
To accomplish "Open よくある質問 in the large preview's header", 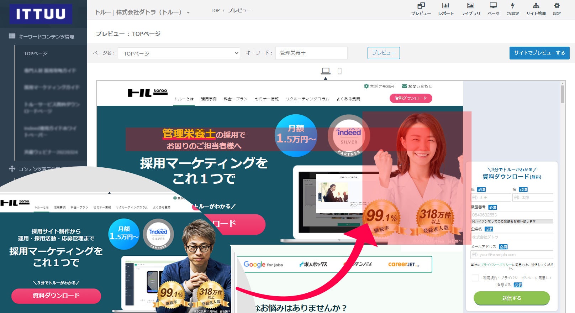I will (x=348, y=99).
